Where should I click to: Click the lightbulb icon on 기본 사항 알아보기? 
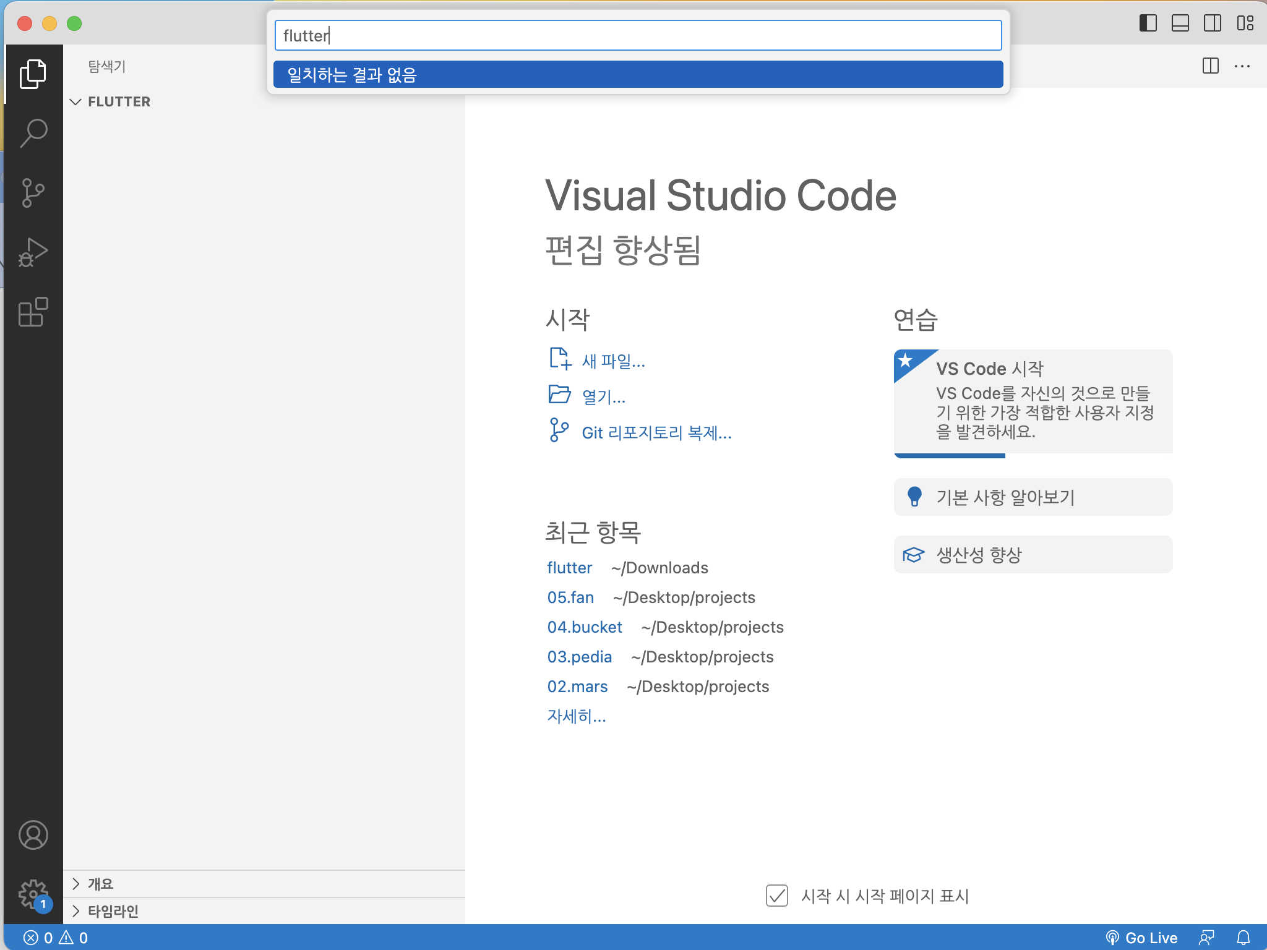tap(914, 497)
